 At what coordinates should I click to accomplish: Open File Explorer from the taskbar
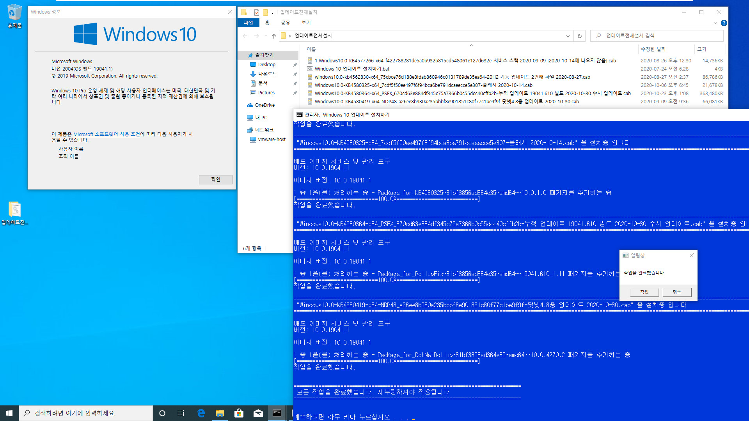pos(220,413)
